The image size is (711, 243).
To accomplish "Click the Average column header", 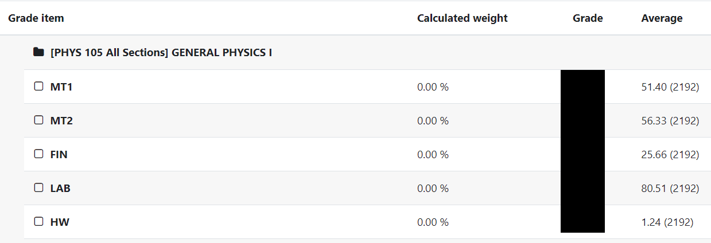I will (x=662, y=18).
